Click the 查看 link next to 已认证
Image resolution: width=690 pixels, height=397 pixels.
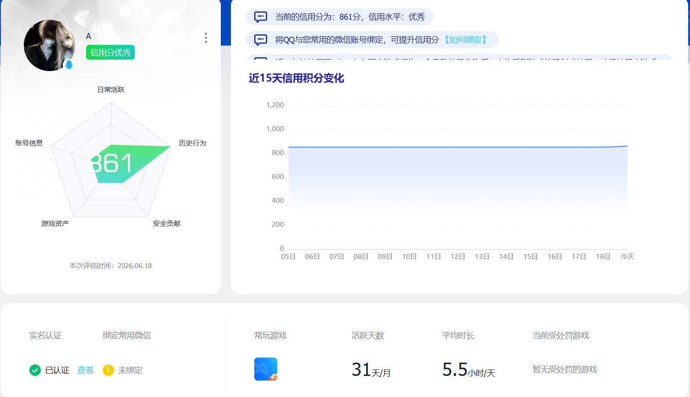[x=85, y=370]
